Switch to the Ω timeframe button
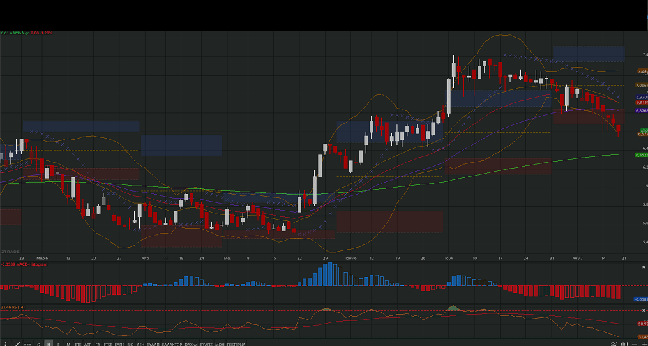Viewport: 648px width, 346px height. (38, 344)
